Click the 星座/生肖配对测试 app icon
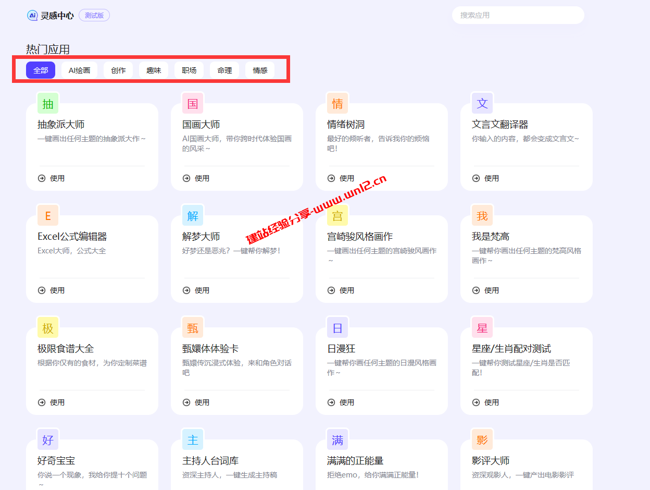This screenshot has height=490, width=650. point(482,327)
